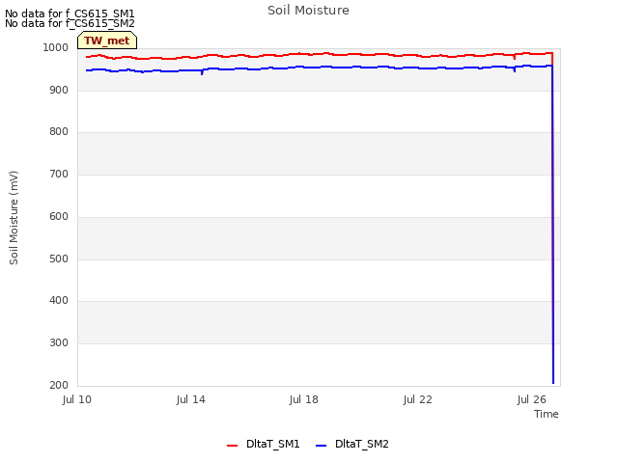Click the 400 y-axis tick label

(59, 300)
